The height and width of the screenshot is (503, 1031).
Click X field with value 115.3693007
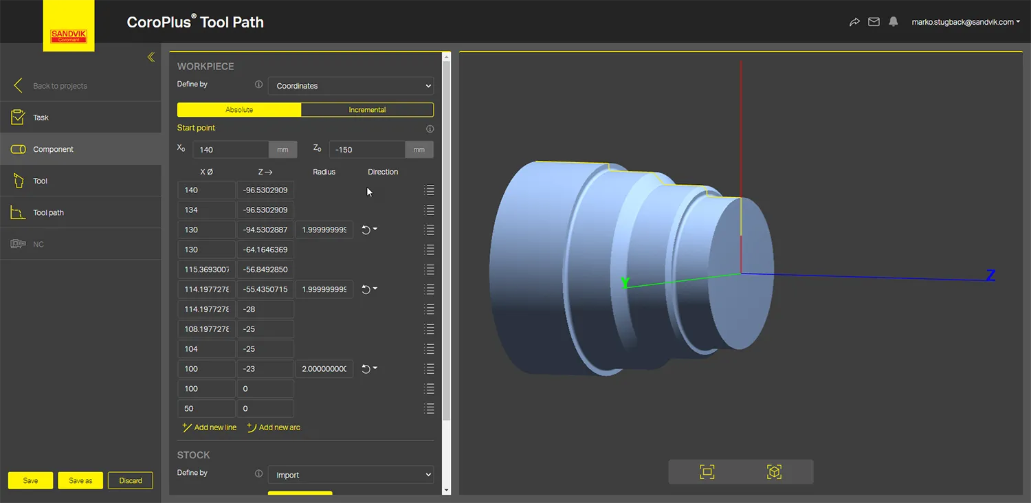pos(206,269)
